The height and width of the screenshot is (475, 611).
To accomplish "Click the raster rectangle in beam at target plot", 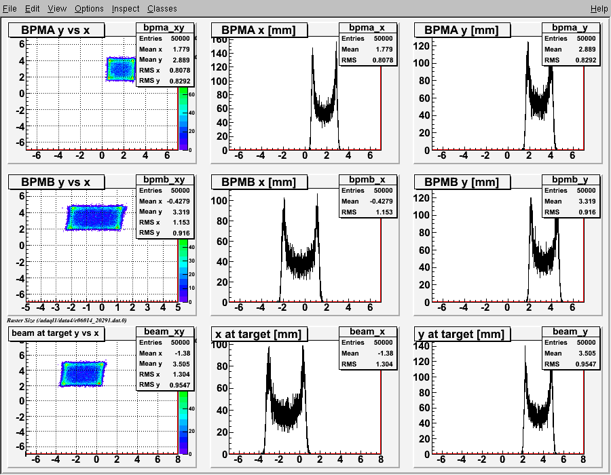I will click(83, 374).
